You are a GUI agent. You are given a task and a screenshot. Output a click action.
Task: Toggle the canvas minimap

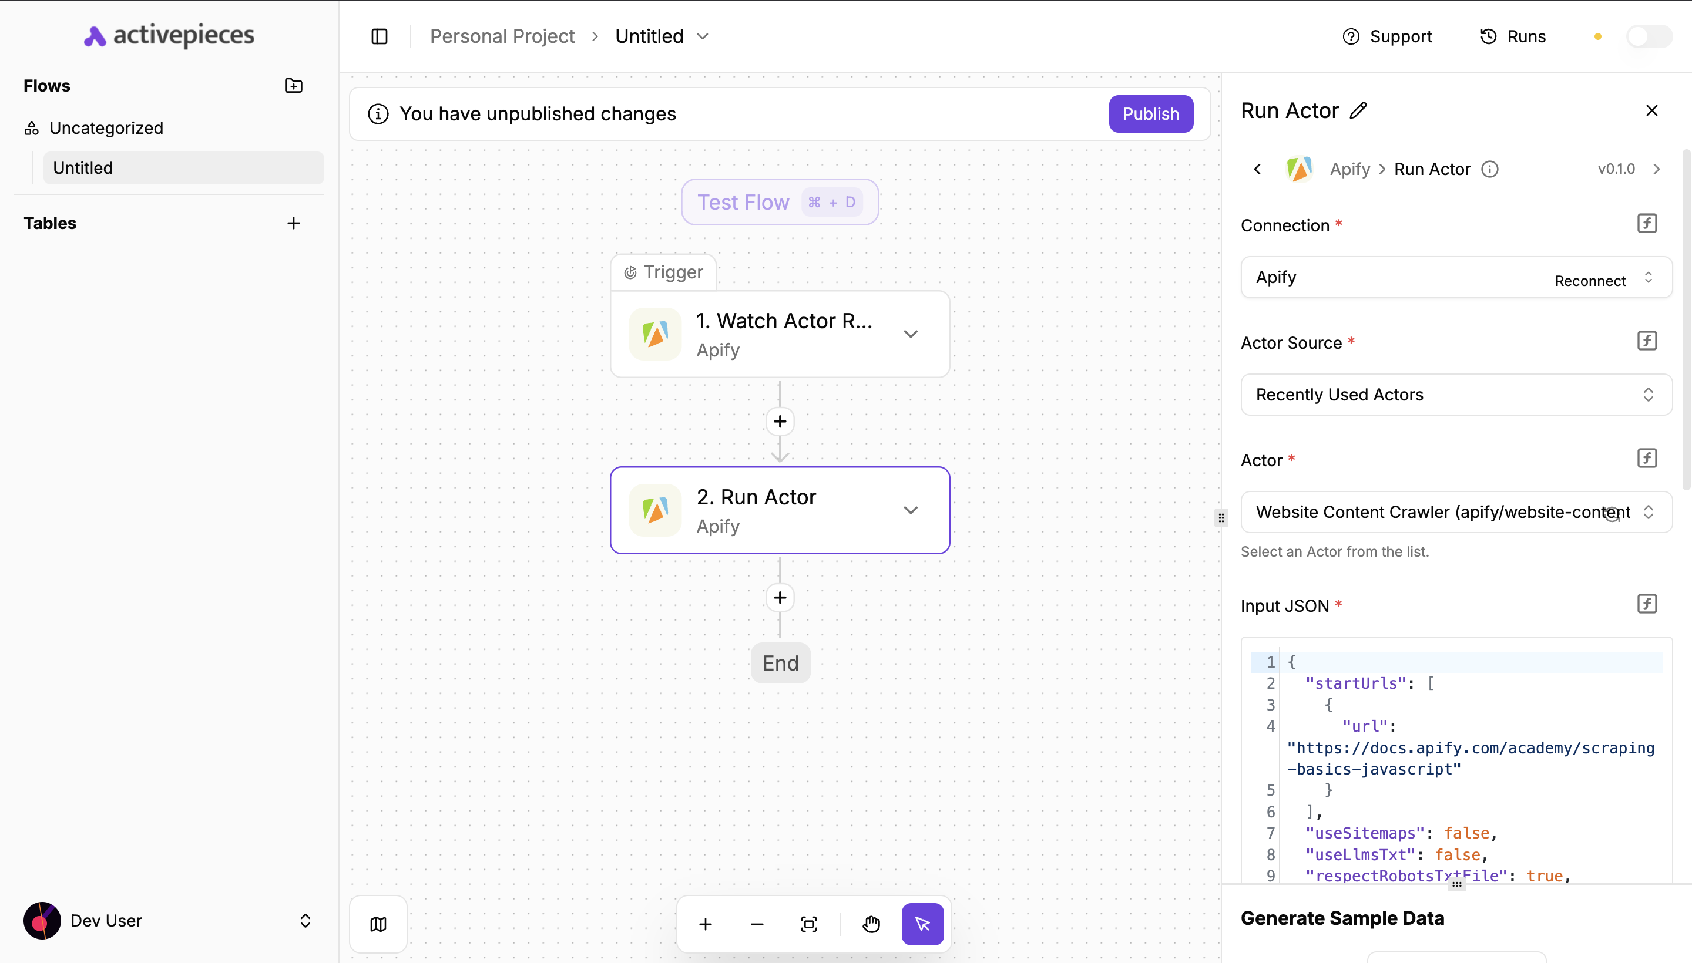(378, 923)
